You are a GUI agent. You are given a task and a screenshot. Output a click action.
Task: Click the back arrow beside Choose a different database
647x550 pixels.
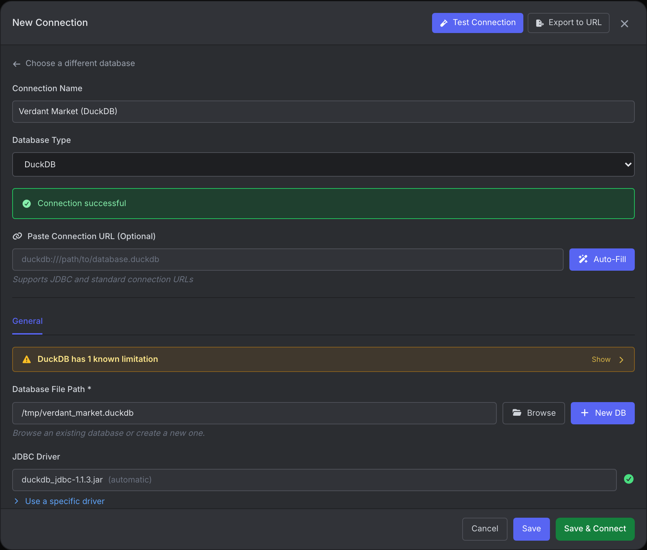(x=17, y=64)
